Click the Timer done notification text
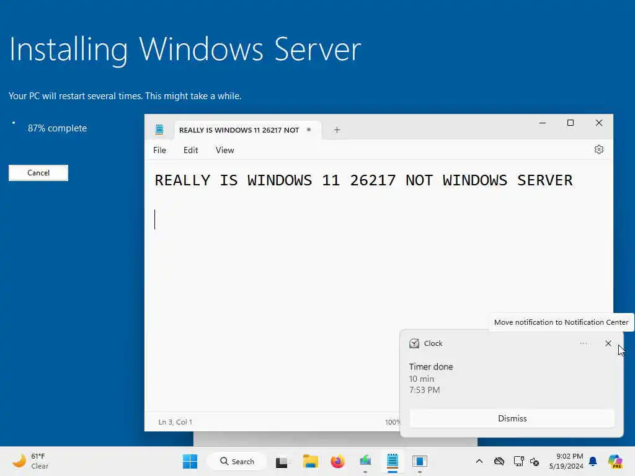This screenshot has height=476, width=635. (431, 367)
